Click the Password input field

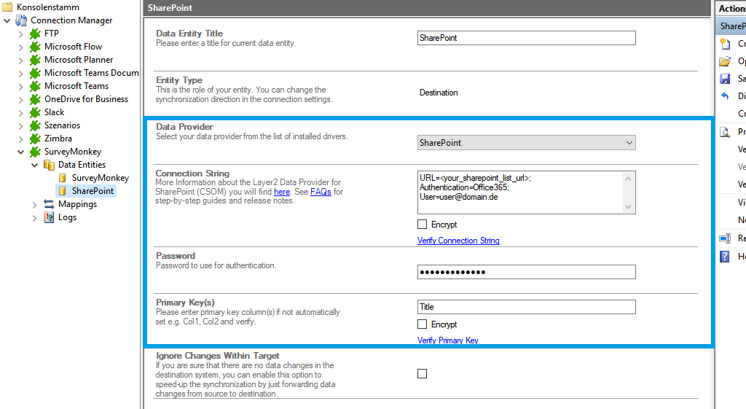526,272
